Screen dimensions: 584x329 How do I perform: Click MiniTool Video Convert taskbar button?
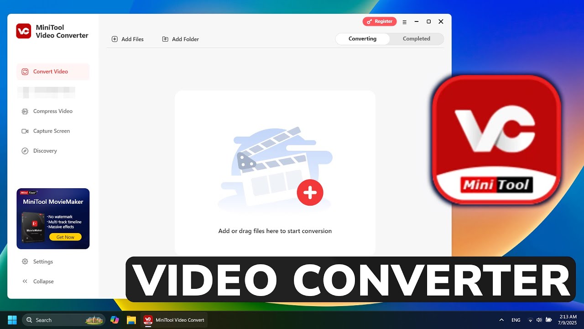pyautogui.click(x=174, y=320)
